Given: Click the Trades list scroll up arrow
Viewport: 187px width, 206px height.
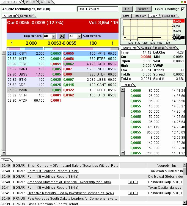Looking at the screenshot, I should click(123, 90).
